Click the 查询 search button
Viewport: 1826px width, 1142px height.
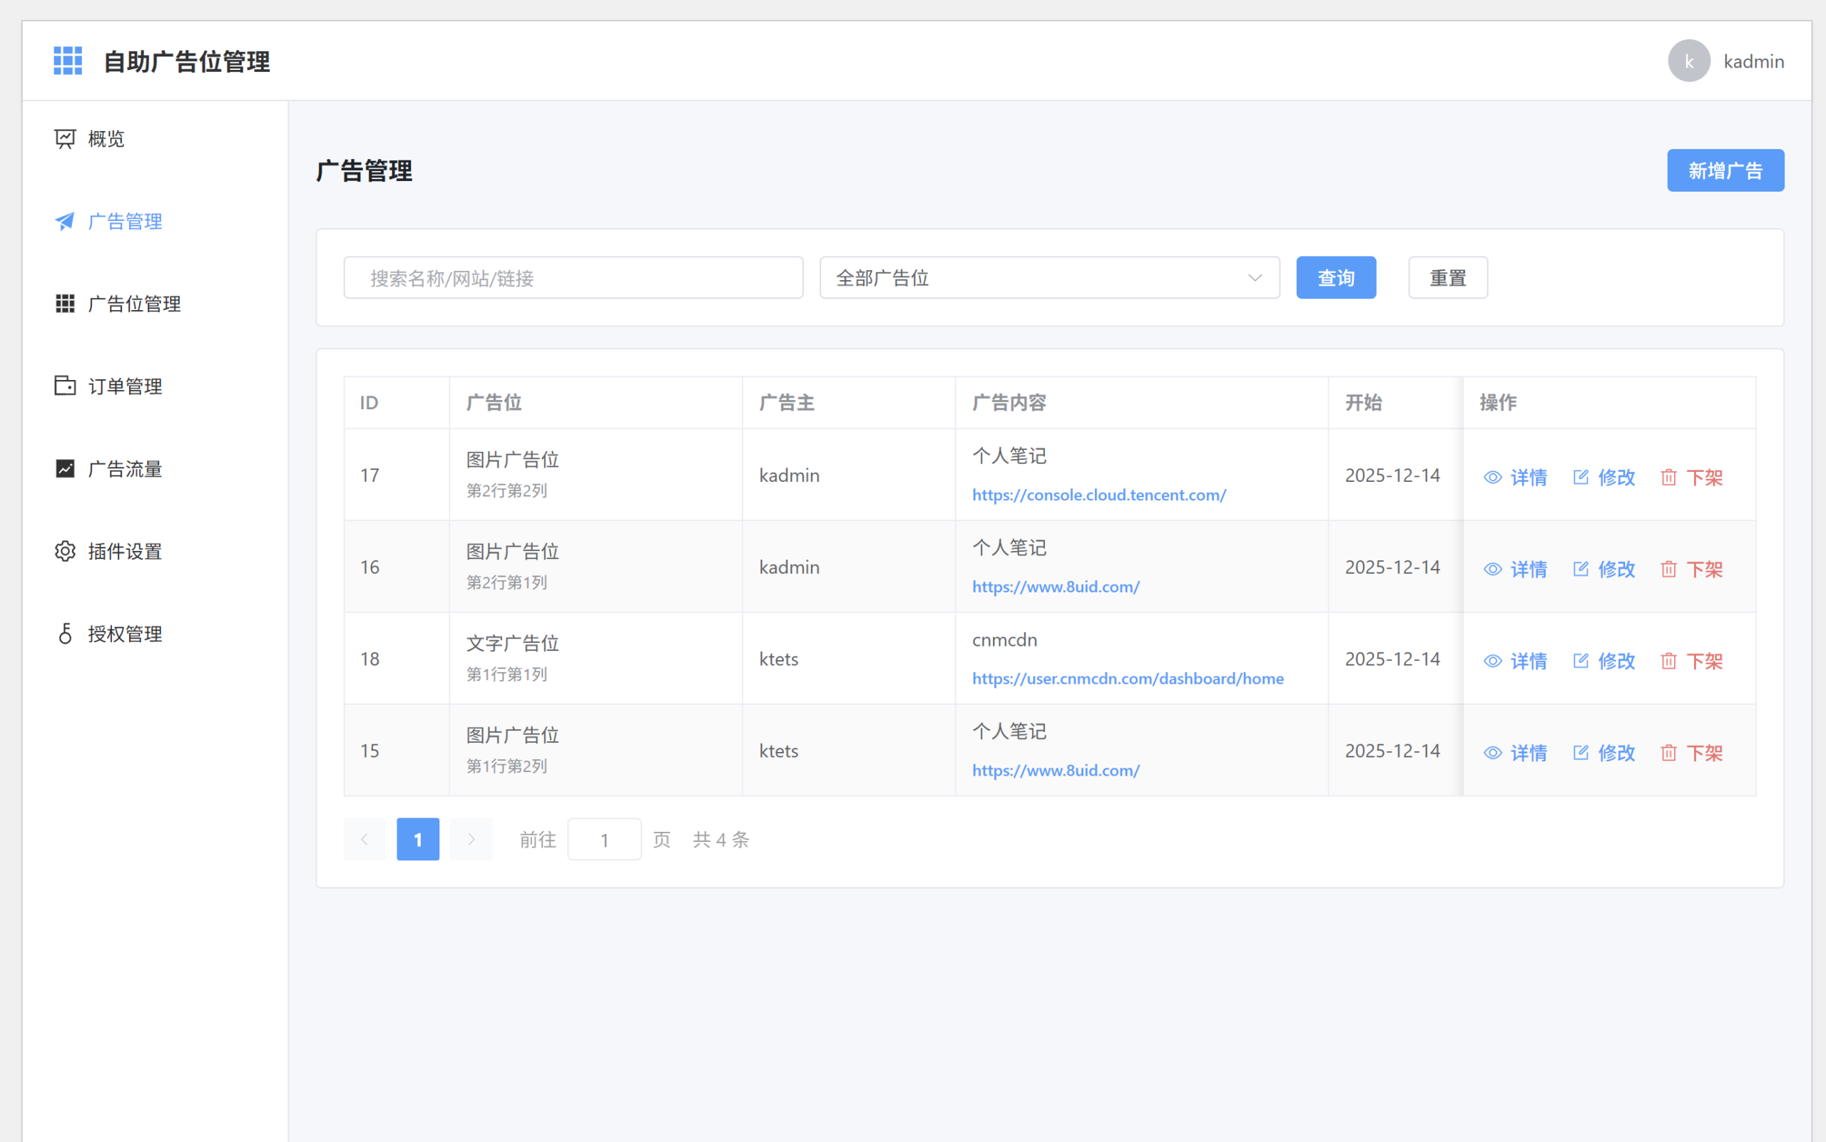[1336, 278]
